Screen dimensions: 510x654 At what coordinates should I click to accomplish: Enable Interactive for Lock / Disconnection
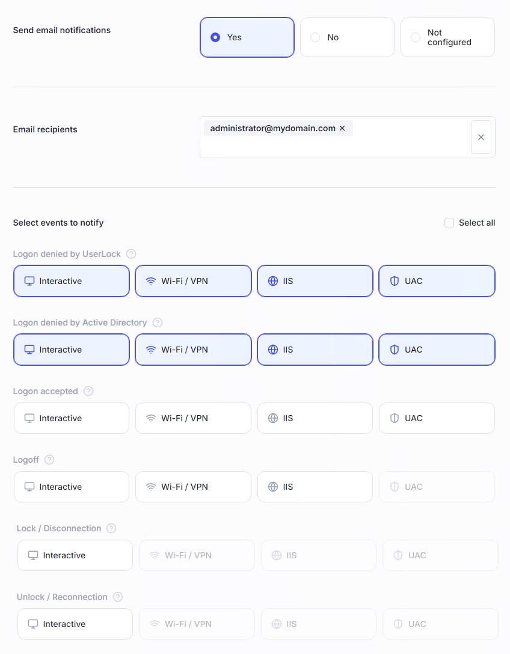tap(75, 555)
